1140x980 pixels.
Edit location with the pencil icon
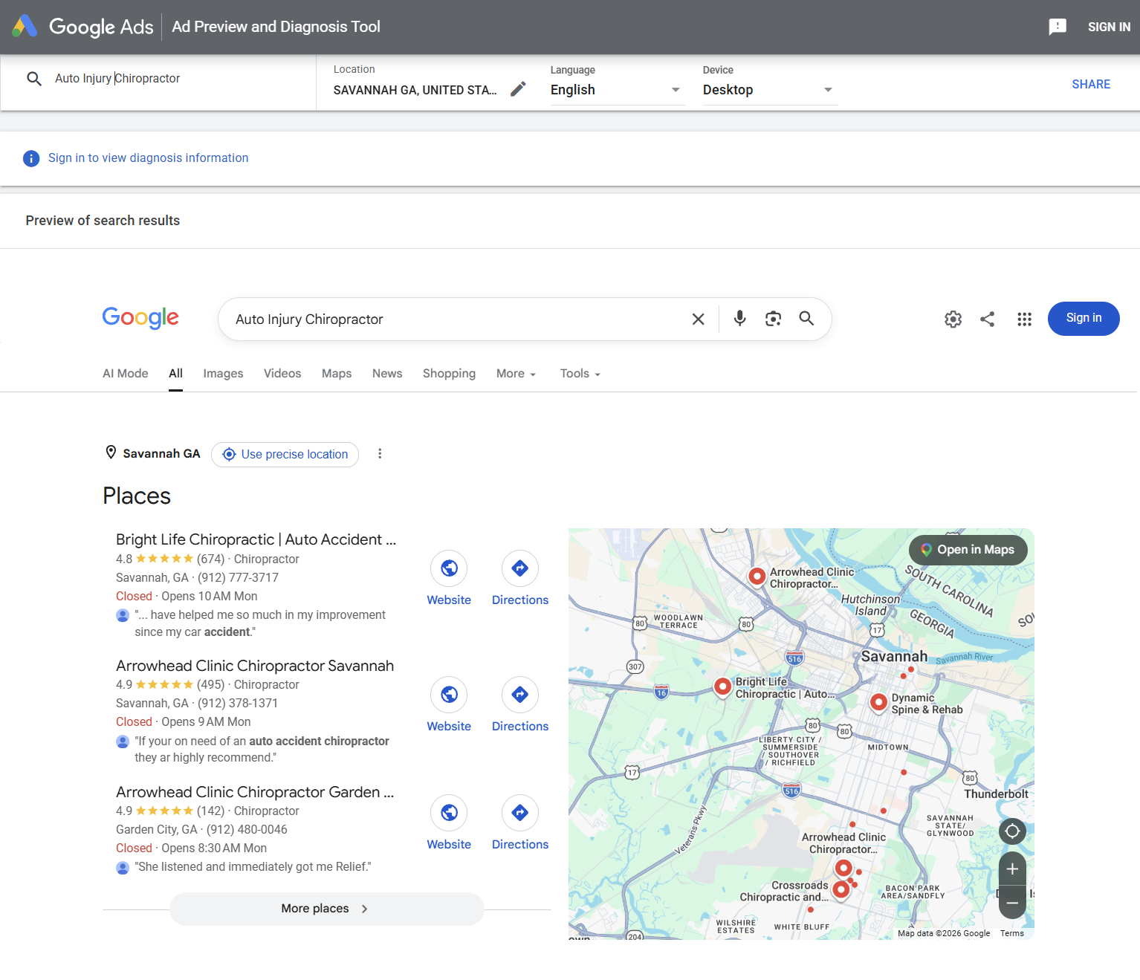pyautogui.click(x=518, y=89)
